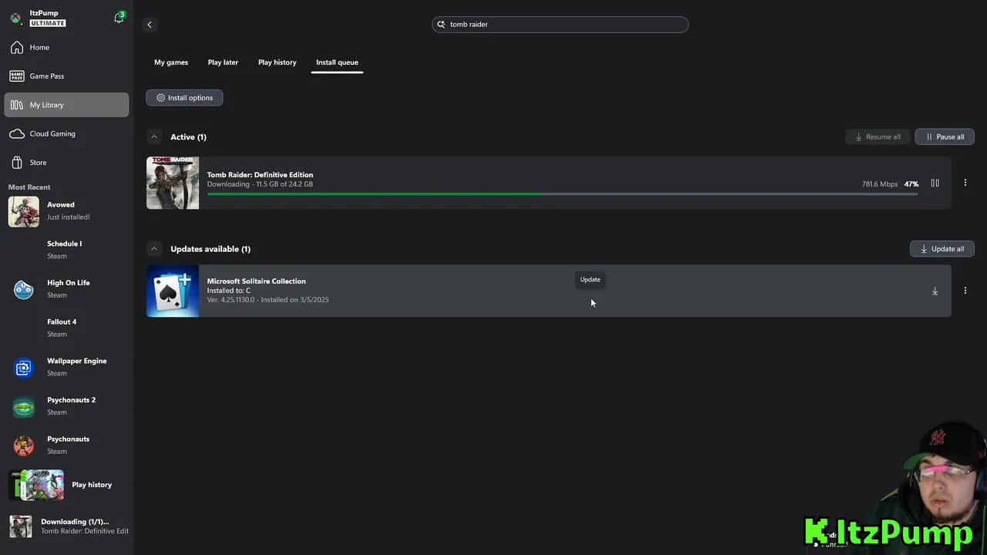Screen dimensions: 987x555
Task: Open Cloud Gaming from the sidebar
Action: (52, 134)
